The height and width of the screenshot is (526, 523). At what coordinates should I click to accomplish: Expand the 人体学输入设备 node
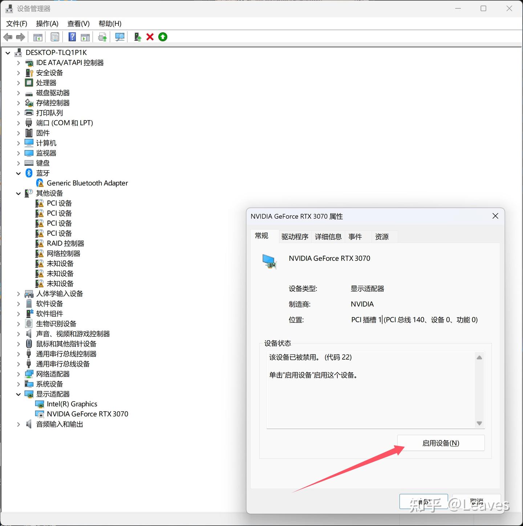point(19,294)
